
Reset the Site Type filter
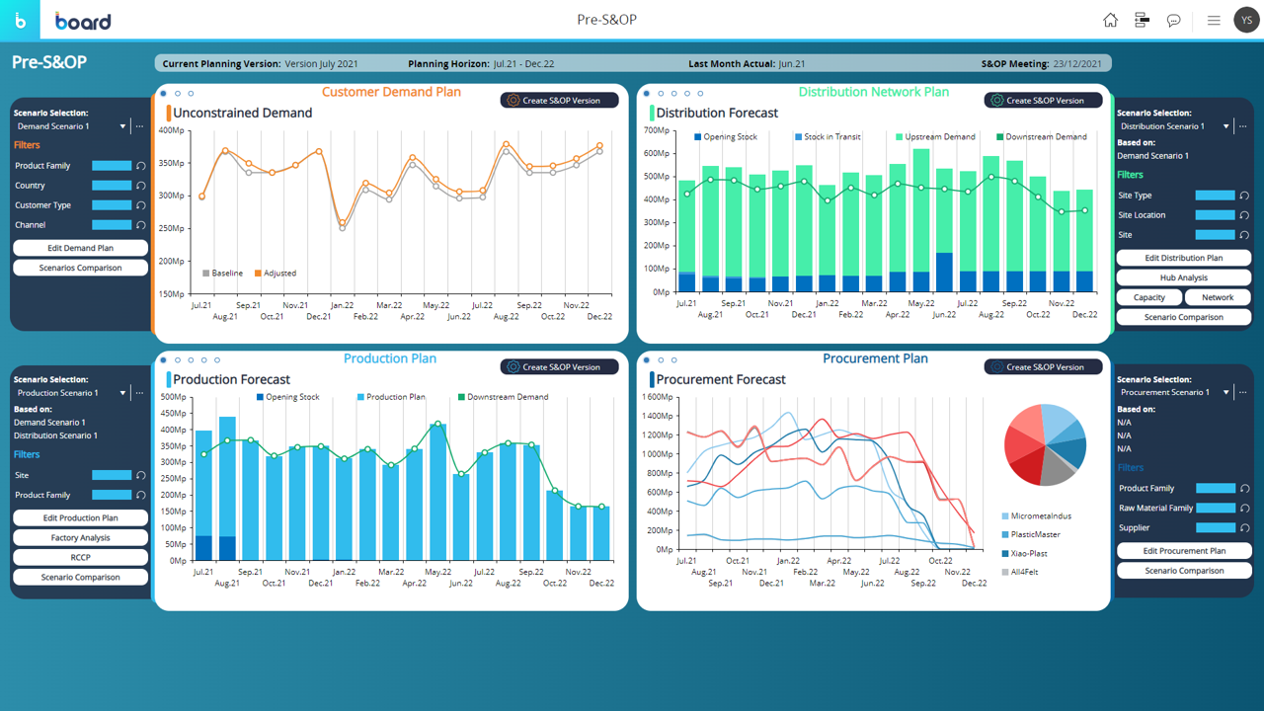point(1244,196)
